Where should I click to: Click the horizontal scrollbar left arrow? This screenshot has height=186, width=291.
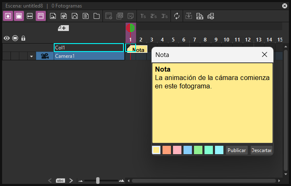click(x=128, y=181)
